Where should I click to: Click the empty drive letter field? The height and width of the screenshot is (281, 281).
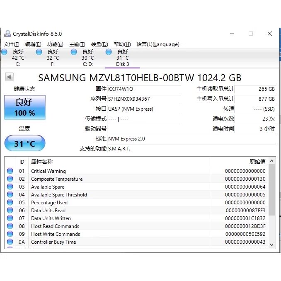(x=144, y=128)
